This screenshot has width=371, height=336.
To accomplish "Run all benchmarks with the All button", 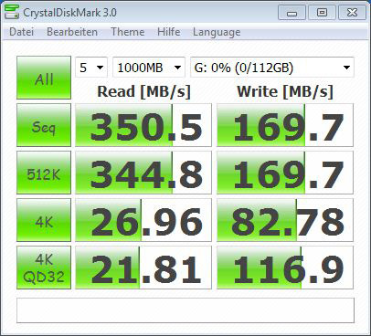I will (x=44, y=78).
